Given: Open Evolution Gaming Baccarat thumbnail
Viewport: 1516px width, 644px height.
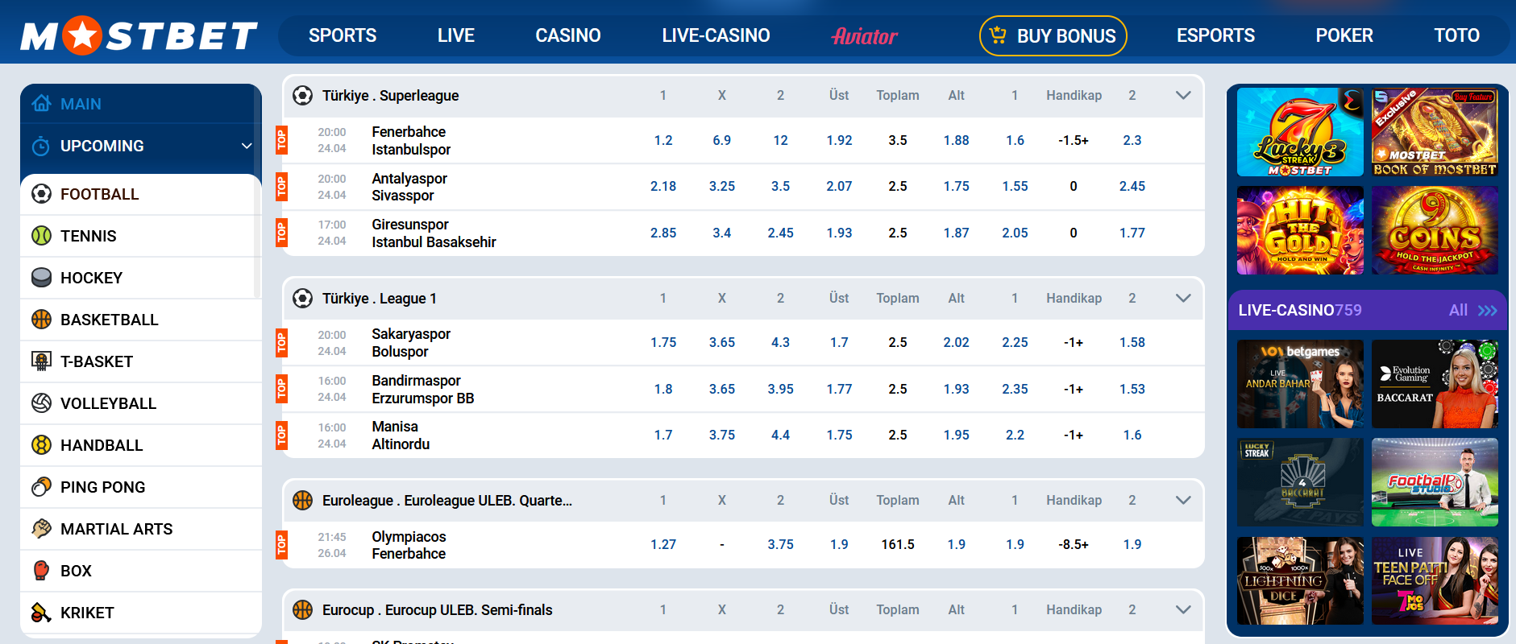Looking at the screenshot, I should [x=1435, y=384].
